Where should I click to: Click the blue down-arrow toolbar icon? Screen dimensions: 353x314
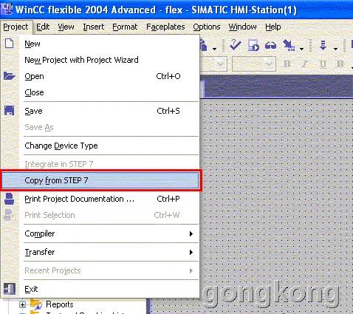[x=323, y=45]
